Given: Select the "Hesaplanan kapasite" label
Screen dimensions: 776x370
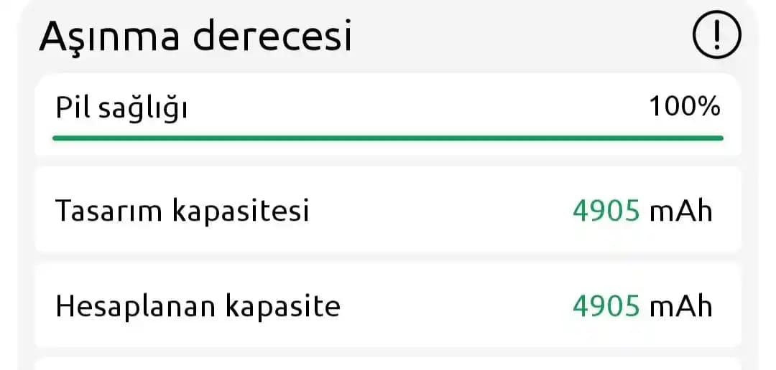Looking at the screenshot, I should 198,306.
